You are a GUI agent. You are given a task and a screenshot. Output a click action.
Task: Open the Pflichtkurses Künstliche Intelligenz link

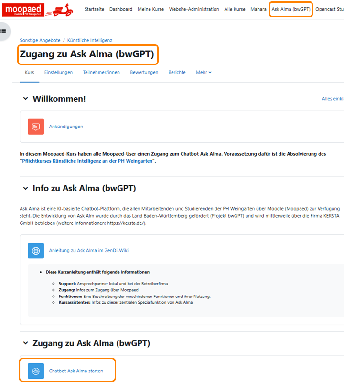(x=88, y=161)
